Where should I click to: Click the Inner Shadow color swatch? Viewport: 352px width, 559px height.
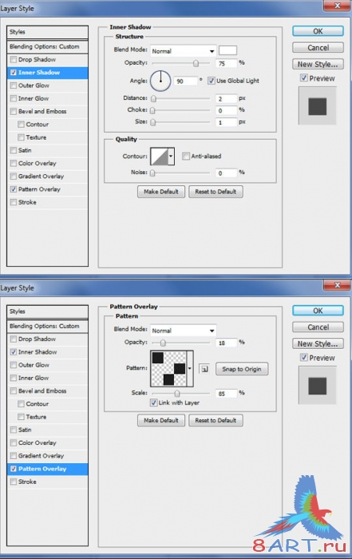[x=227, y=50]
